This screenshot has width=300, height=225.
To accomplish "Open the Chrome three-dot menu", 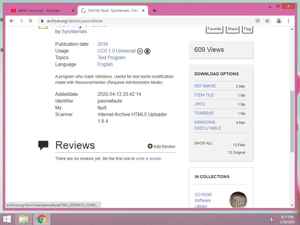I will coord(288,21).
